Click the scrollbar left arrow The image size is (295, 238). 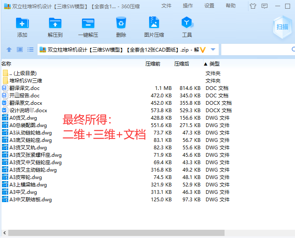(x=5, y=233)
